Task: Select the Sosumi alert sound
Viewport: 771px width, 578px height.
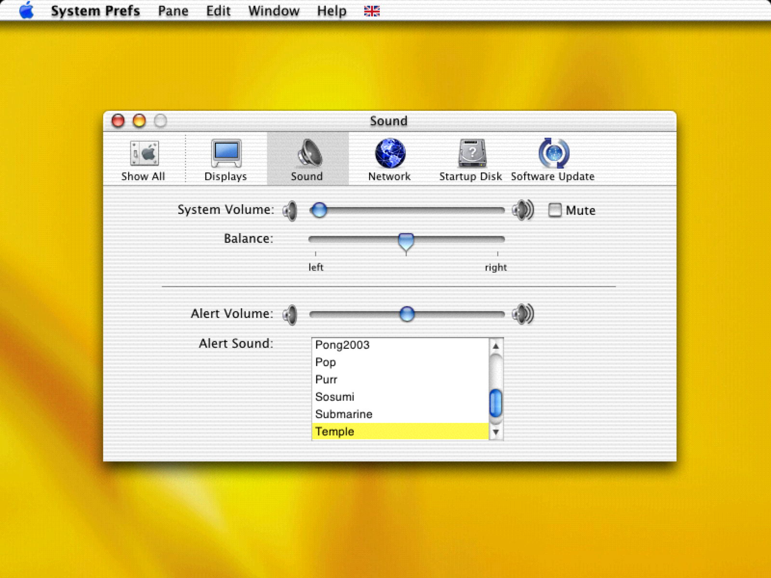Action: click(335, 397)
